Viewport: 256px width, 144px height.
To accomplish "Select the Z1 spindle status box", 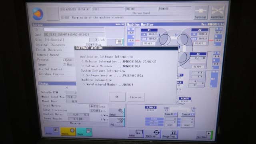I will click(149, 37).
